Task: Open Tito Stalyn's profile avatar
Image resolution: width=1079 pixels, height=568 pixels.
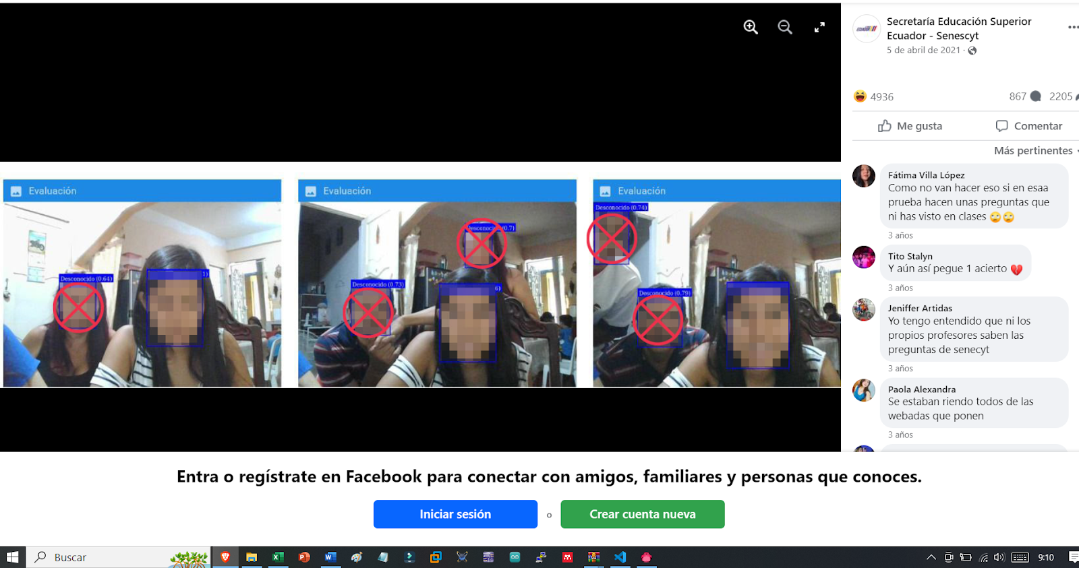Action: pos(864,257)
